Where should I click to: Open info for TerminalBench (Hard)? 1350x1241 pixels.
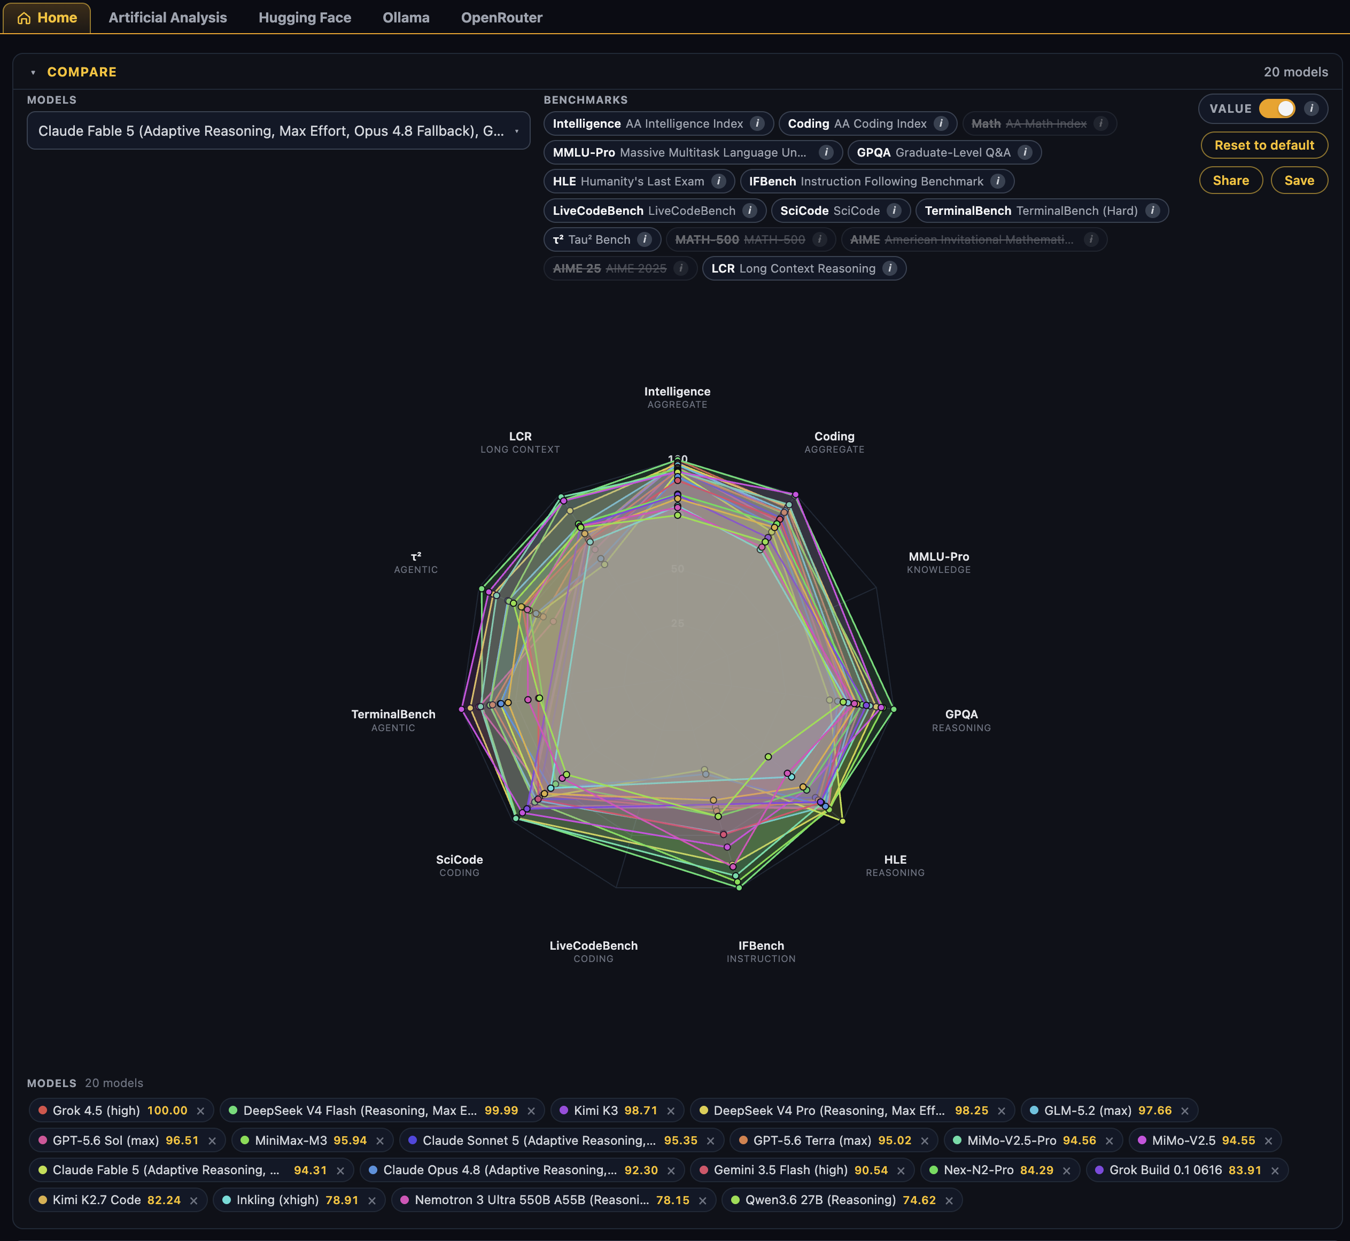pyautogui.click(x=1153, y=211)
